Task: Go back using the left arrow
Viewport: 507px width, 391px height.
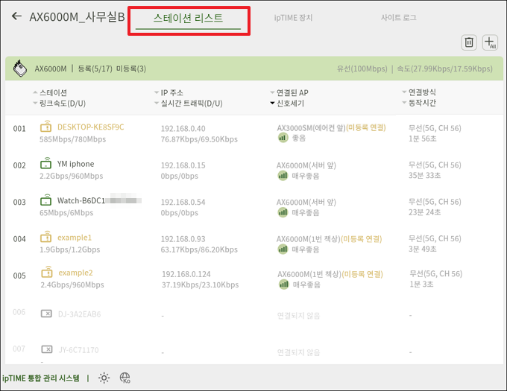Action: (x=16, y=16)
